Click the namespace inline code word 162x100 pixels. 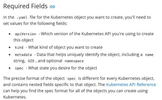[74, 61]
